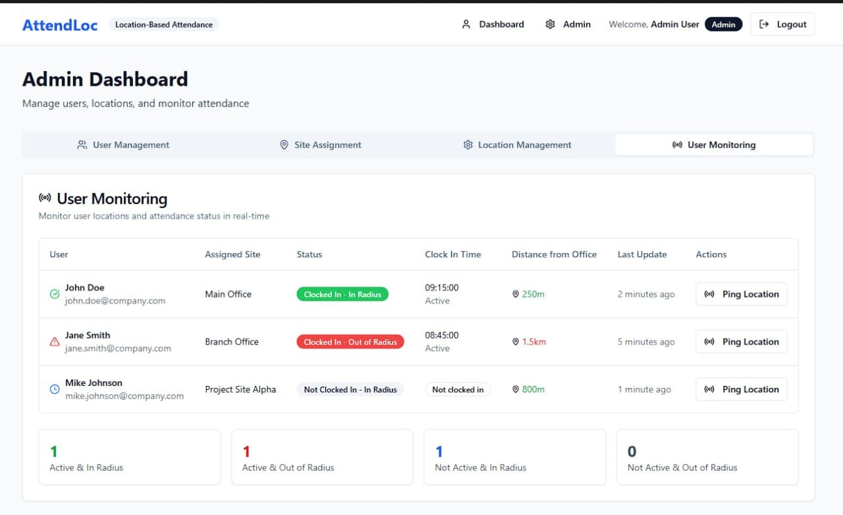Click the AttendLoc logo
This screenshot has height=515, width=843.
tap(60, 25)
